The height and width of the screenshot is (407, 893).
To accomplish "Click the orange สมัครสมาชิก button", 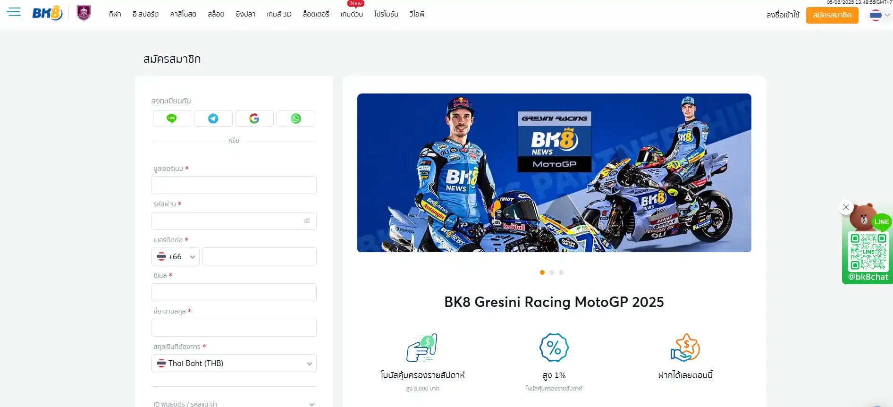I will pos(832,15).
